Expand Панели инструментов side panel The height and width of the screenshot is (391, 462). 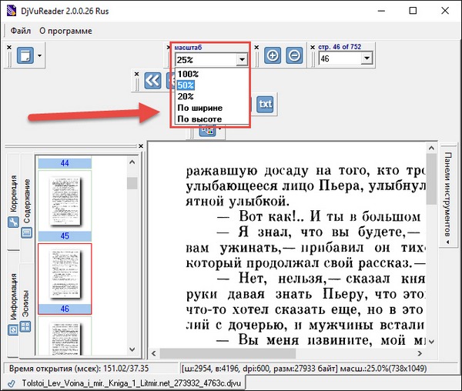[448, 195]
